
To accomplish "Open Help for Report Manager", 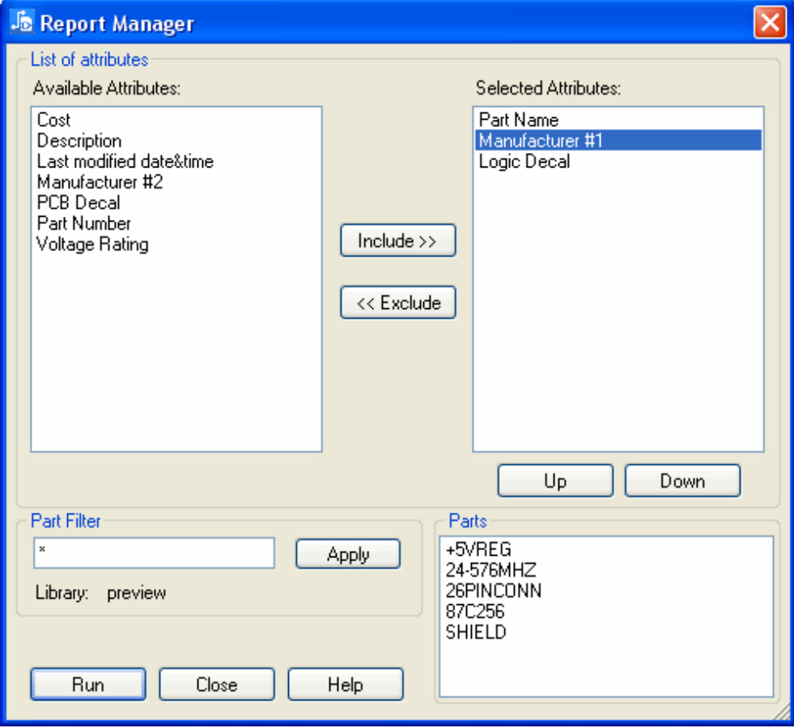I will 346,684.
